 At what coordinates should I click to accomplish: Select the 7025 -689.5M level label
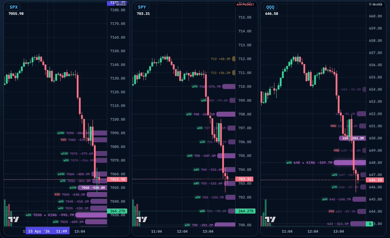72,222
